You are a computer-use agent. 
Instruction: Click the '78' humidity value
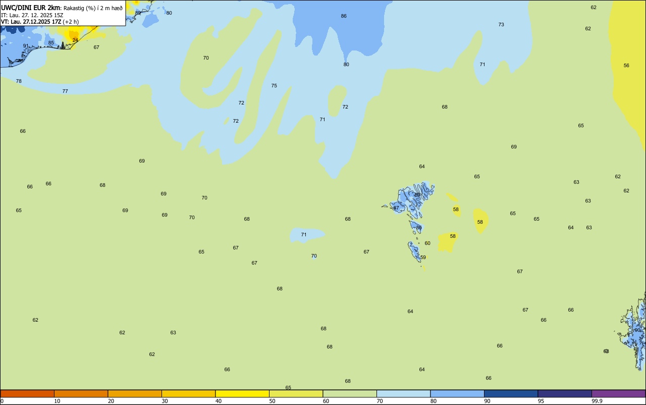19,81
